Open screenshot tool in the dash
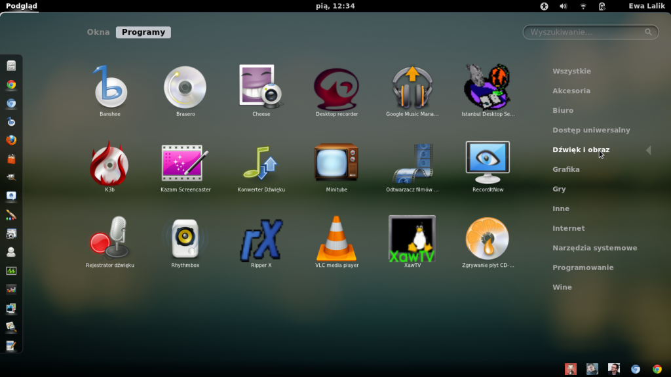 pyautogui.click(x=11, y=233)
